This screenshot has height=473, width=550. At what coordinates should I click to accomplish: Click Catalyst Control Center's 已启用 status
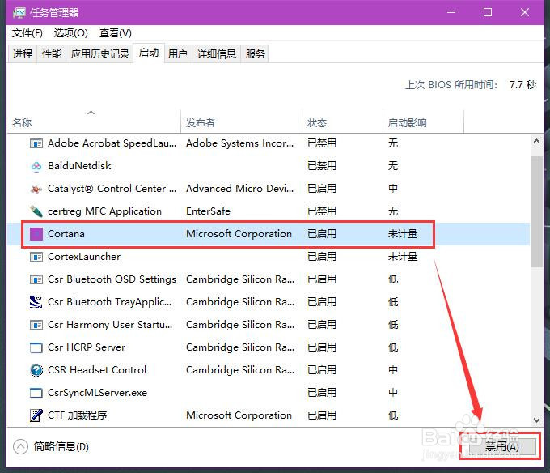(322, 189)
